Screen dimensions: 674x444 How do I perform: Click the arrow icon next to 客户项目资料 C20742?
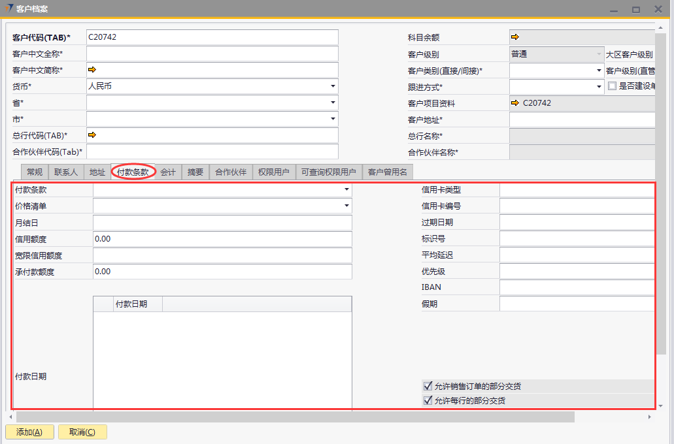tap(515, 103)
